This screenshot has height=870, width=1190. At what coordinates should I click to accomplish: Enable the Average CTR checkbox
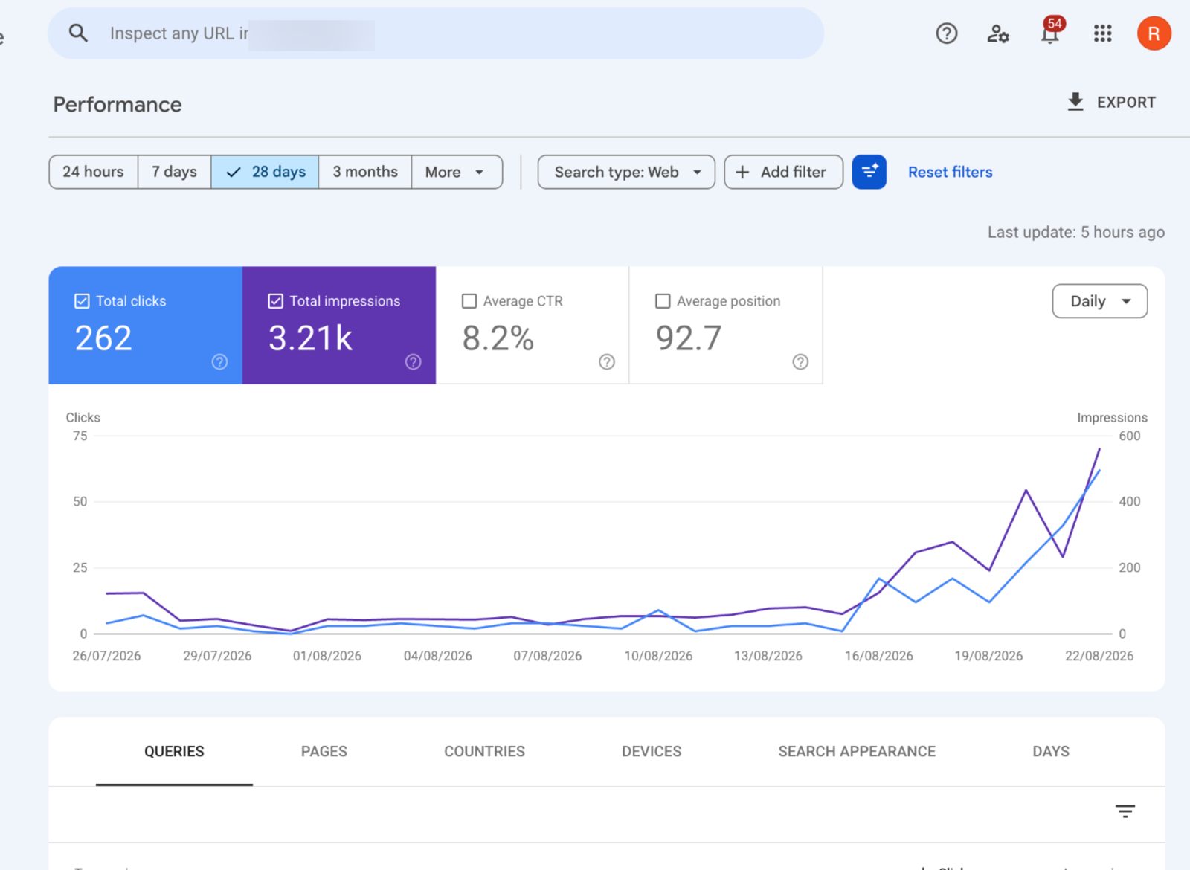[469, 301]
